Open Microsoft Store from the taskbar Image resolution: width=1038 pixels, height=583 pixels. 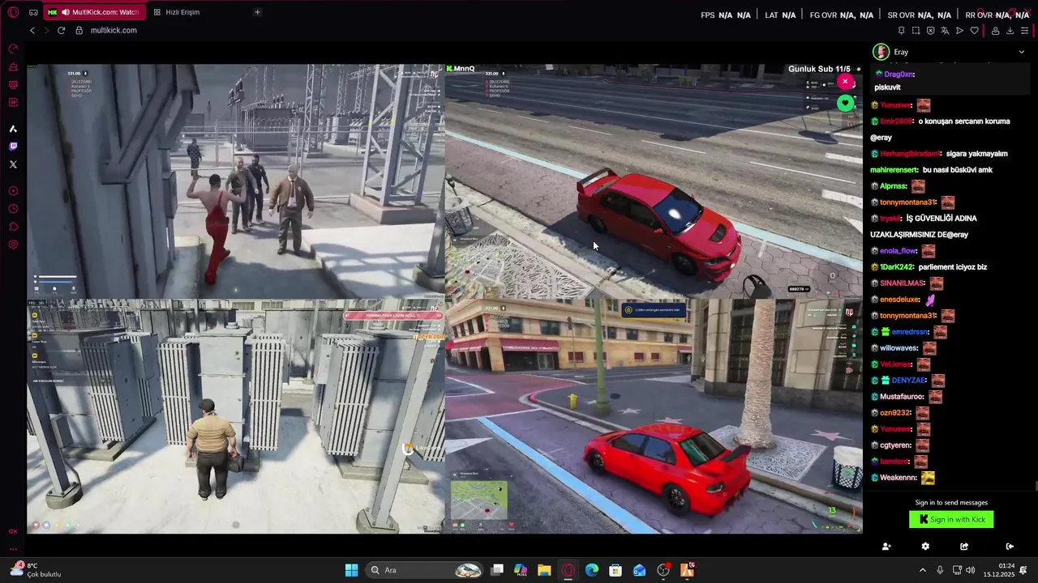click(616, 570)
